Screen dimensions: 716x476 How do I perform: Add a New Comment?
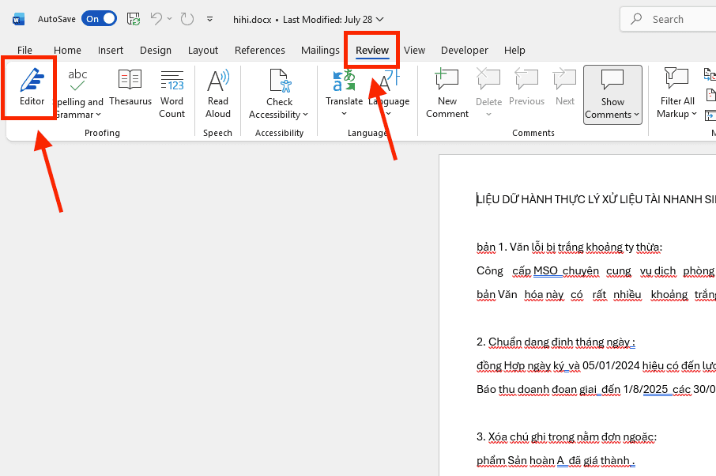coord(447,94)
